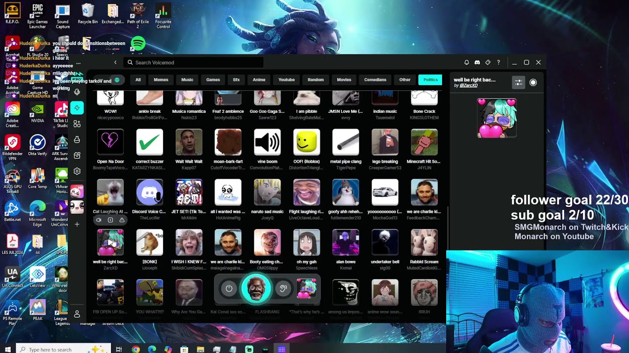Viewport: 629px width, 353px height.
Task: Click the add-to-board icon in sound hover toolbar
Action: tap(111, 220)
